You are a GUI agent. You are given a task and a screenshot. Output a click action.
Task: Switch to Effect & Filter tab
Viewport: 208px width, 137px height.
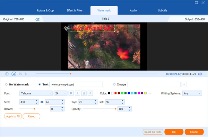click(75, 10)
